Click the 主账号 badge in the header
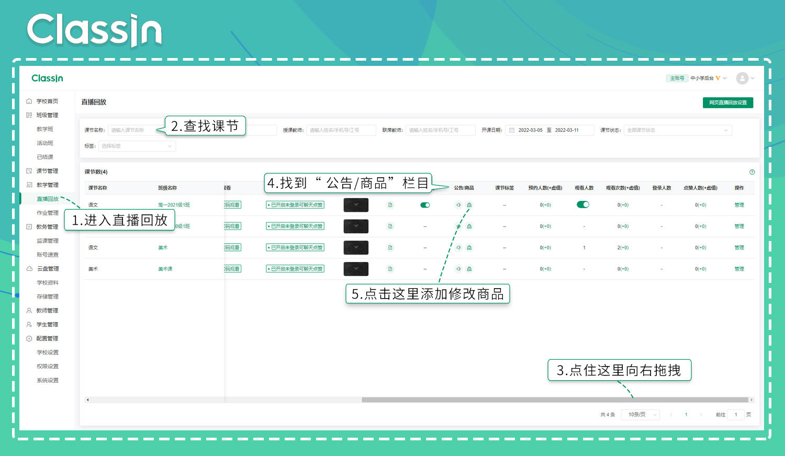This screenshot has width=785, height=456. [677, 78]
